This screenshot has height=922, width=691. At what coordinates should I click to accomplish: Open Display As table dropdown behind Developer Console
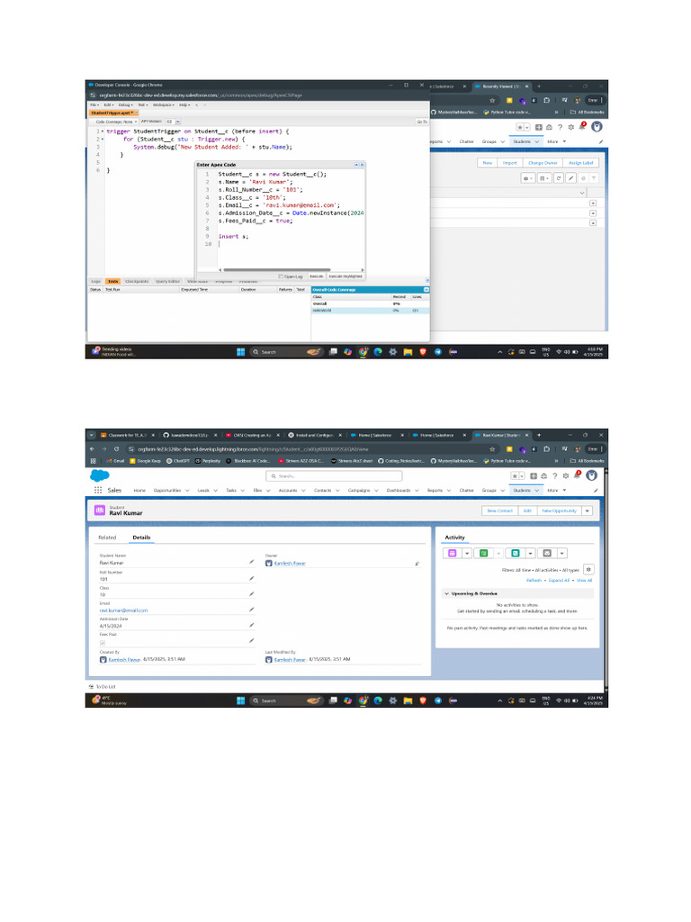pyautogui.click(x=544, y=177)
